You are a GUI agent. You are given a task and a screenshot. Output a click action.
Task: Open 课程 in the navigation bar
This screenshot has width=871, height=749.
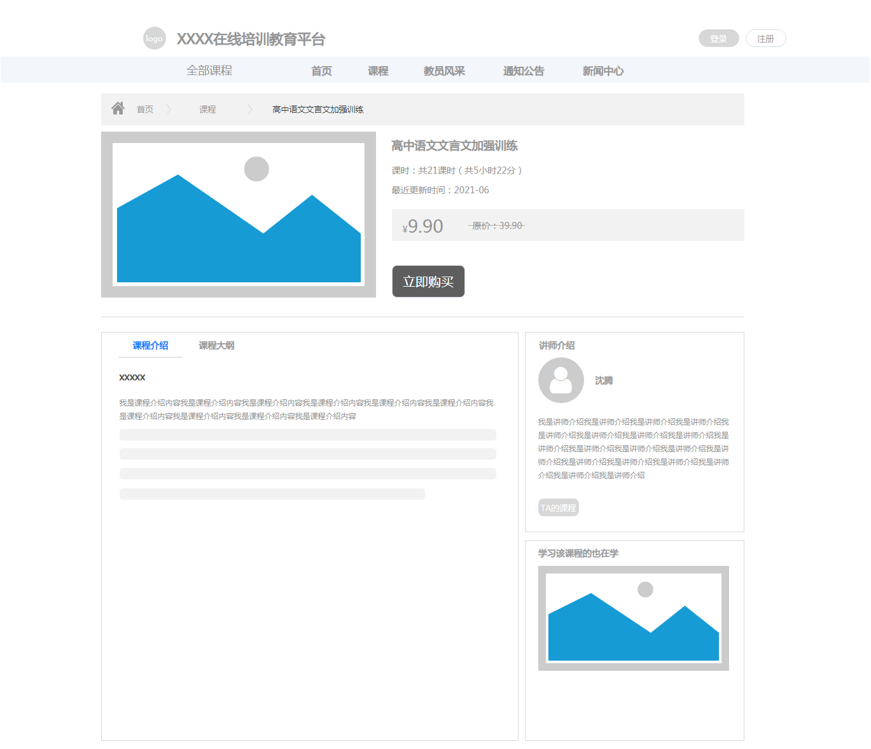[x=378, y=71]
